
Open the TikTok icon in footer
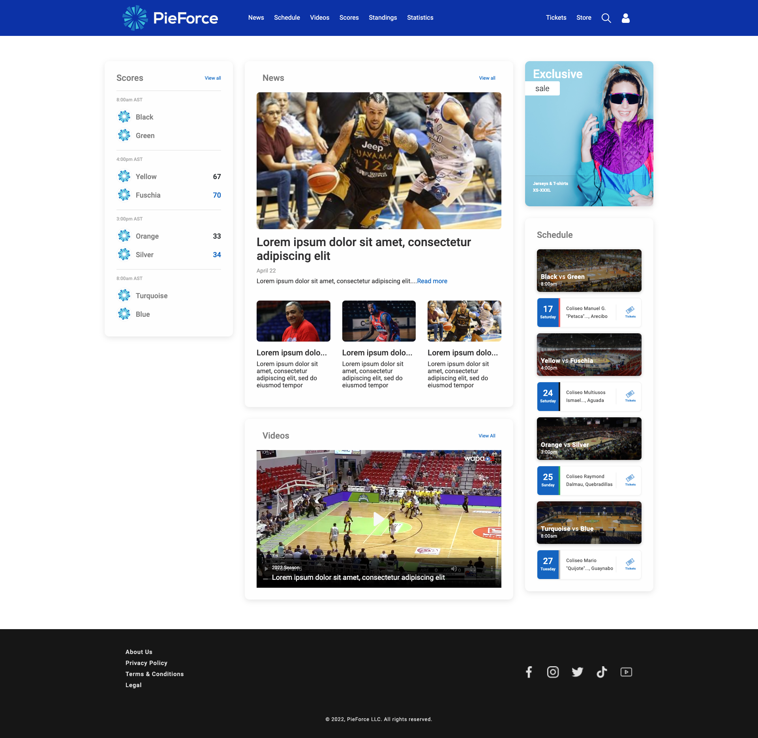[x=602, y=672]
